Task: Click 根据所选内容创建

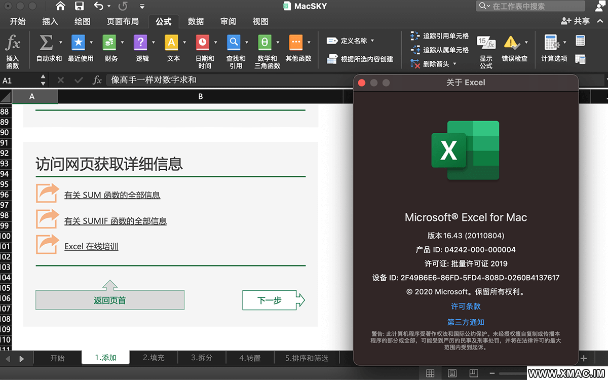Action: pyautogui.click(x=360, y=59)
